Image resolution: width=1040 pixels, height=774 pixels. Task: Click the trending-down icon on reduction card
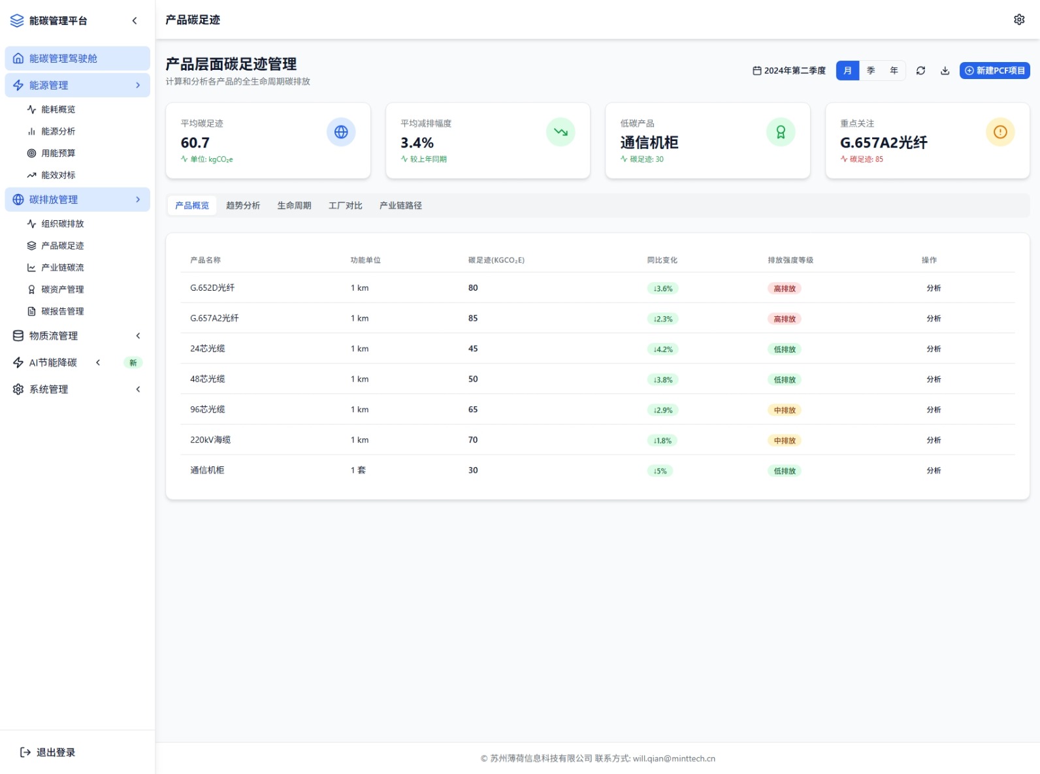pos(561,132)
